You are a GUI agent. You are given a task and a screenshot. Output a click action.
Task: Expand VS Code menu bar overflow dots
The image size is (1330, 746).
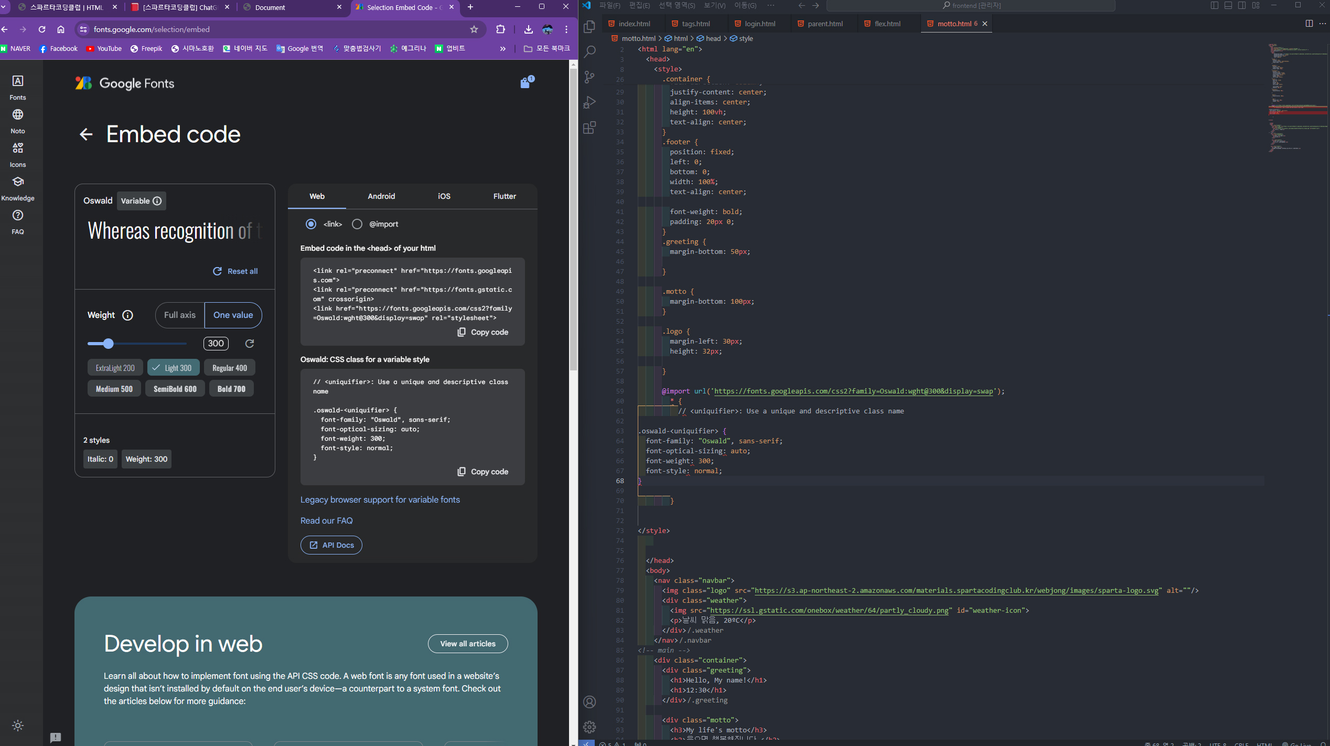tap(770, 5)
